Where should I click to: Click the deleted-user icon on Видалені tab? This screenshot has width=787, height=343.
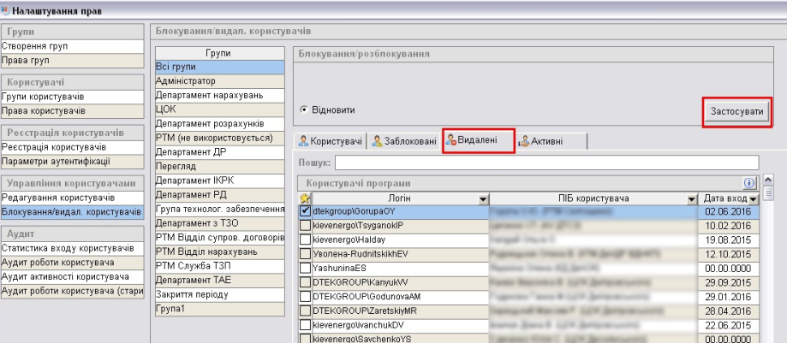tap(450, 140)
